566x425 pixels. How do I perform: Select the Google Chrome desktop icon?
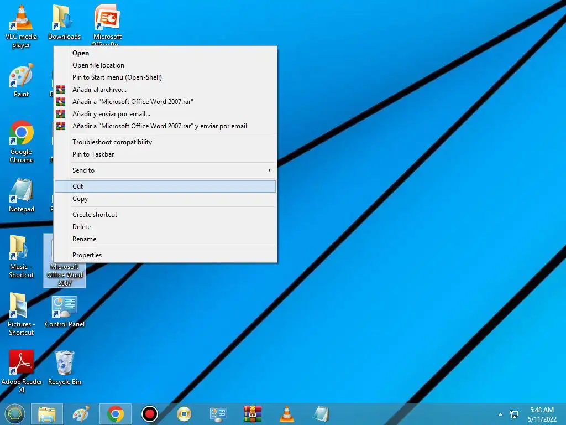[22, 142]
